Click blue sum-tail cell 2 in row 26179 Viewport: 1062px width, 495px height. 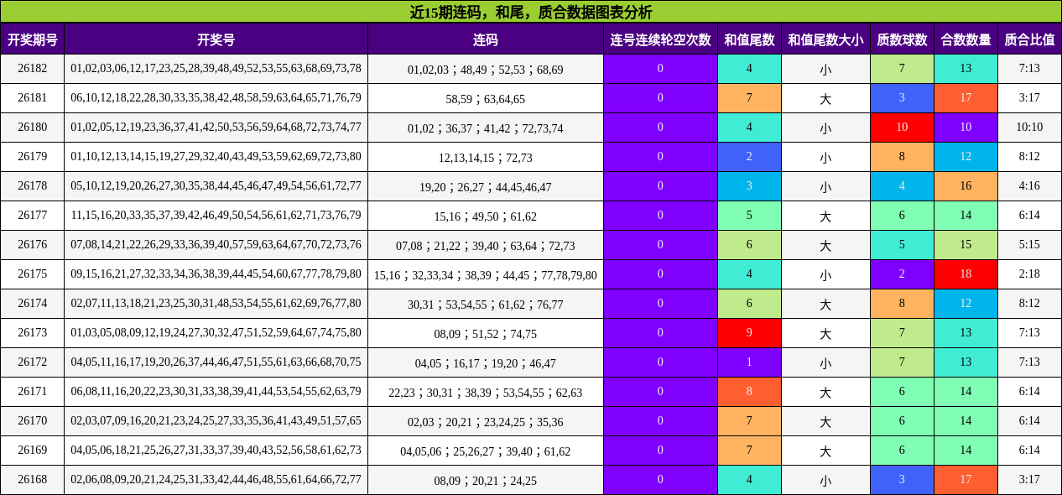click(749, 157)
